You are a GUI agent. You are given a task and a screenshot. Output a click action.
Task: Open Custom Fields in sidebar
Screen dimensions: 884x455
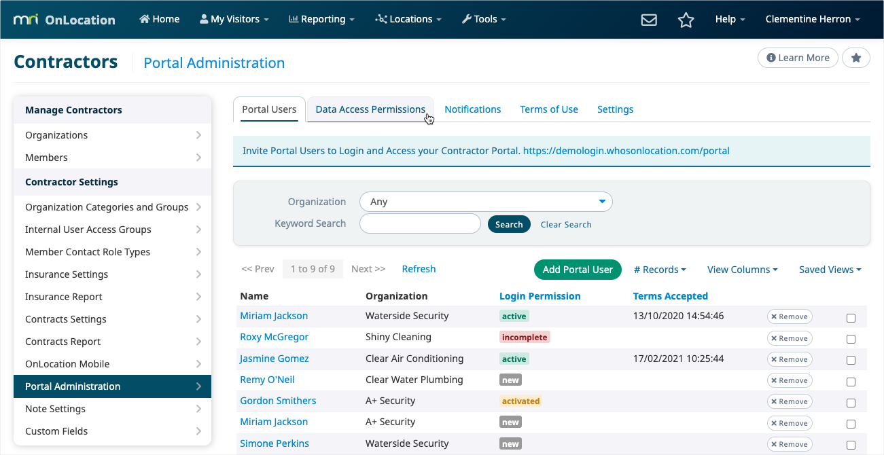112,431
